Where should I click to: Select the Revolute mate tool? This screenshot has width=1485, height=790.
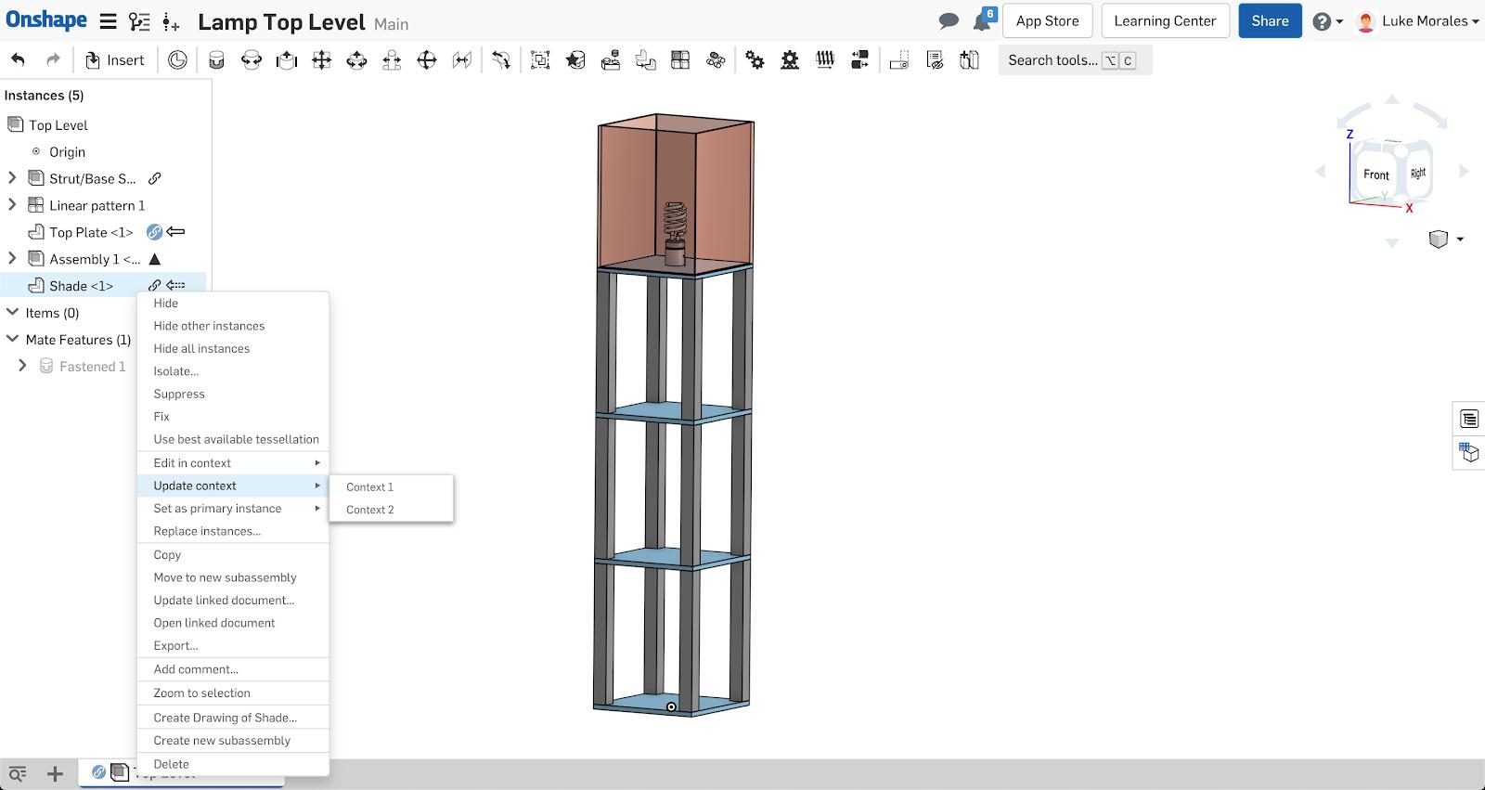pyautogui.click(x=252, y=60)
